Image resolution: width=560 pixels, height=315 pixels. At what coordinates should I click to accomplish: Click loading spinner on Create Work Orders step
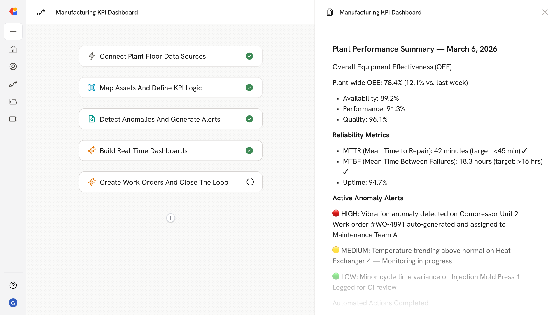[x=250, y=182]
